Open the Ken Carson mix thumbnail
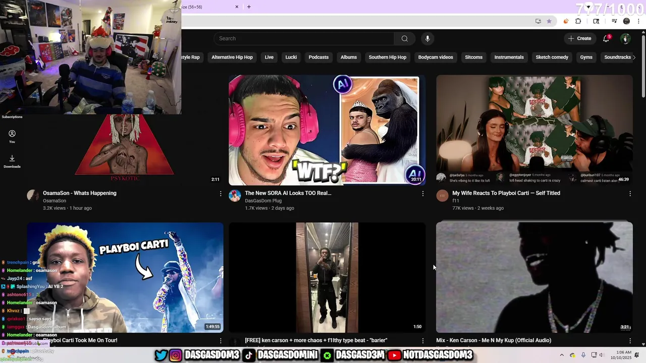The image size is (646, 363). pyautogui.click(x=534, y=277)
